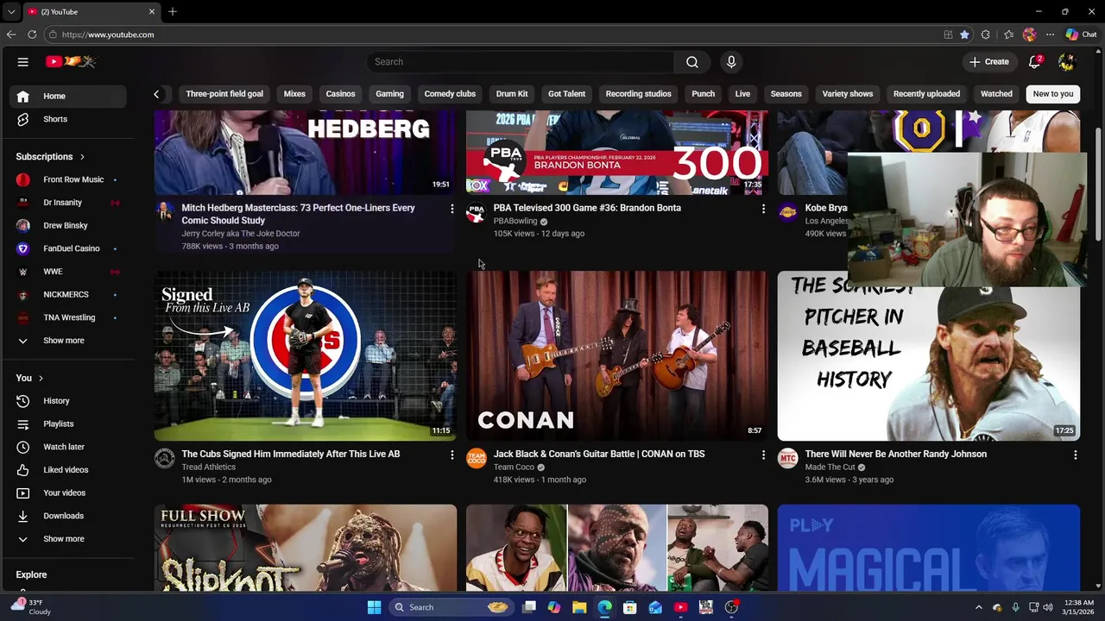The height and width of the screenshot is (621, 1105).
Task: Select the Three-point field goal chip
Action: point(224,94)
